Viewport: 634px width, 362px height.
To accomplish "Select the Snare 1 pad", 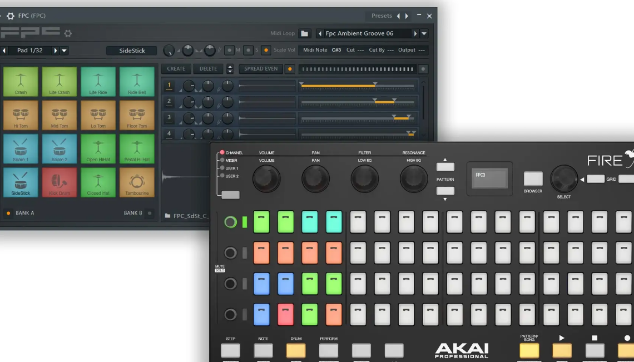I will coord(21,149).
